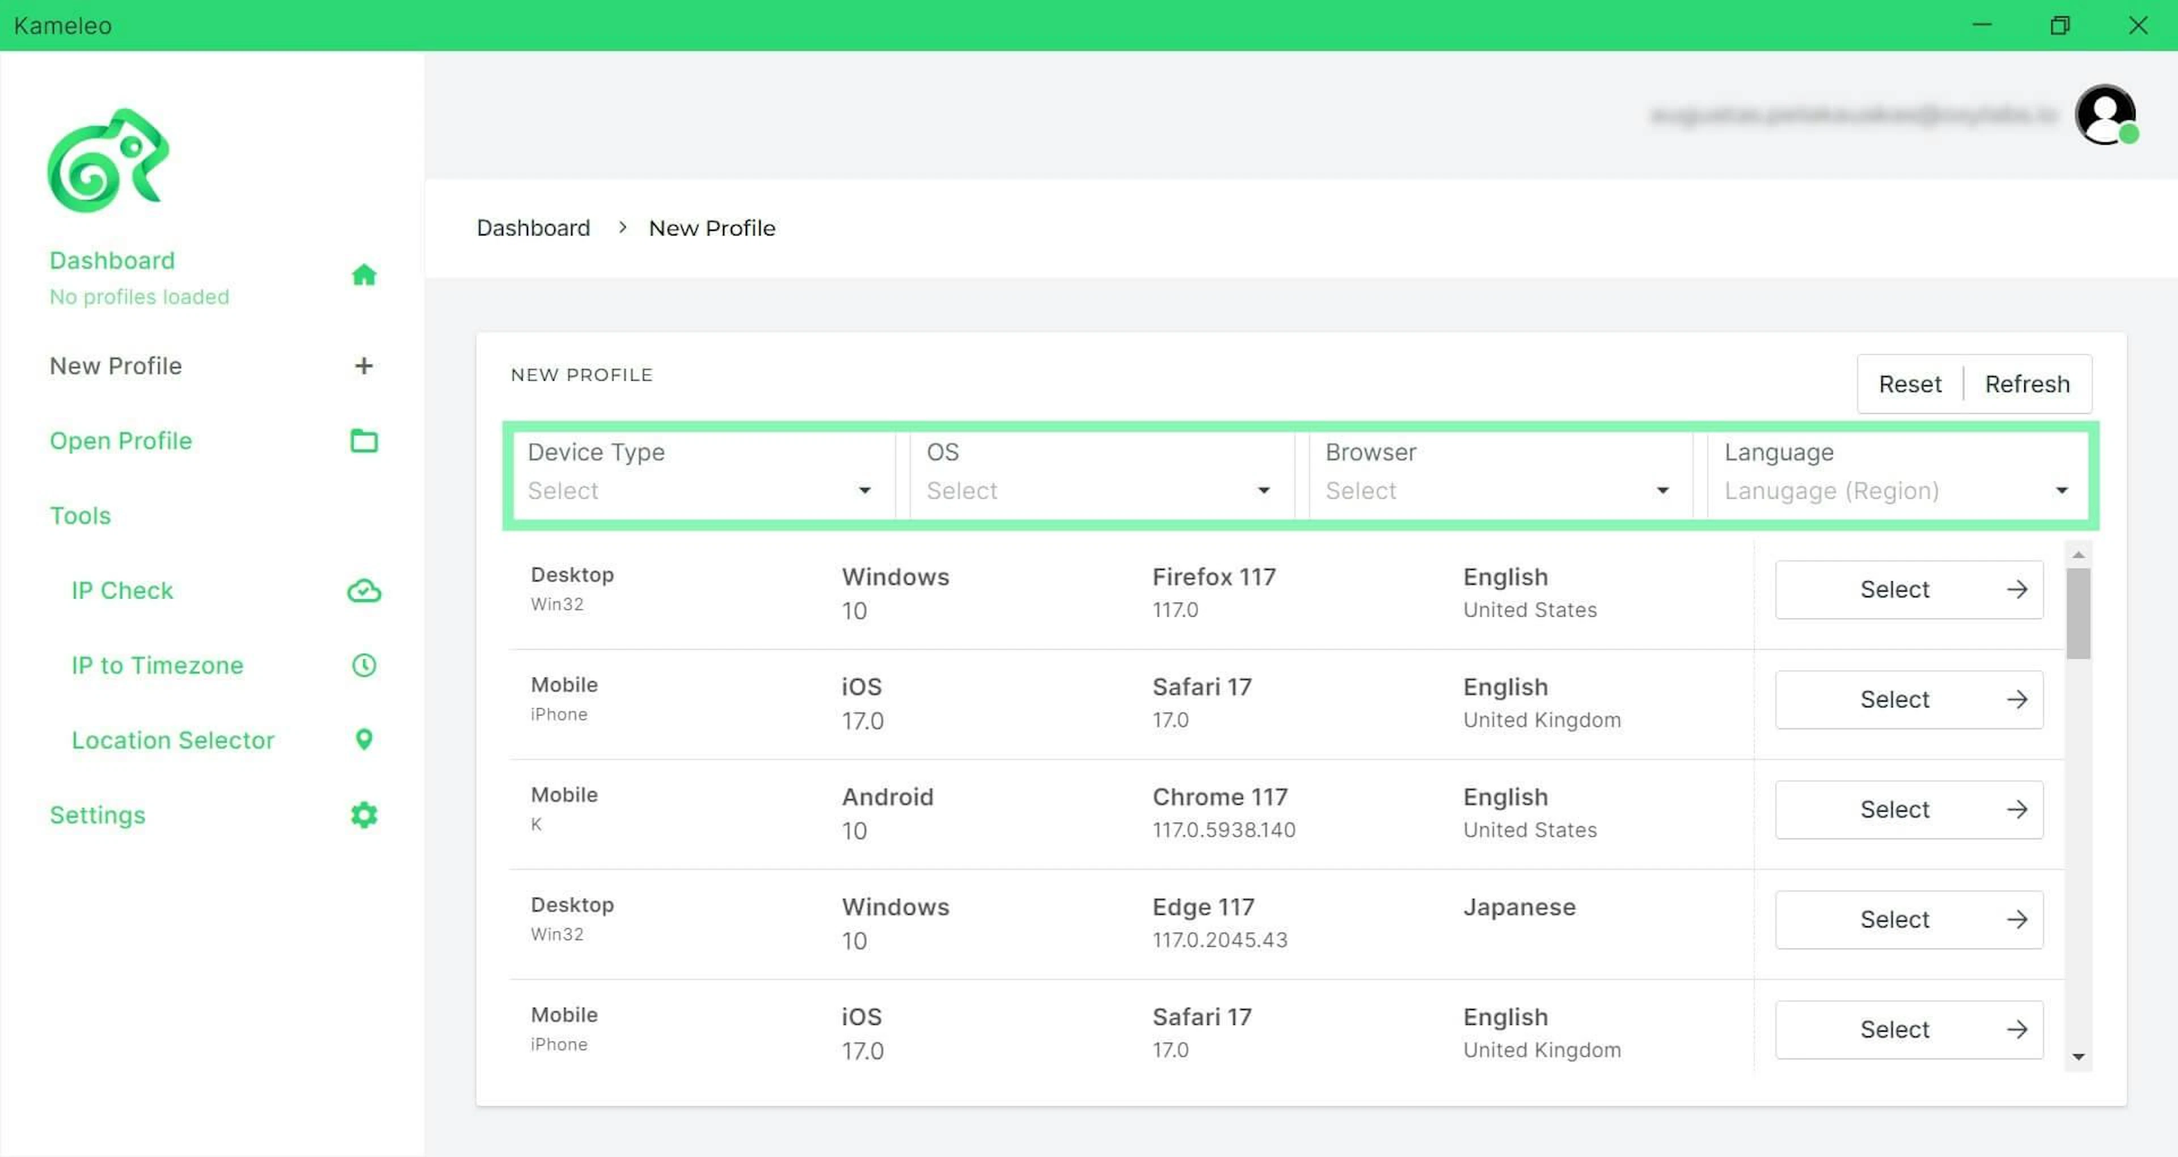Close the Kameleo window

click(x=2138, y=26)
